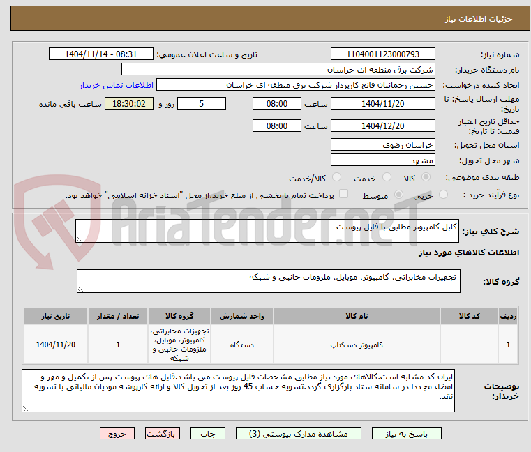Click the price validity date 1404/12/20 field
This screenshot has height=452, width=531.
(x=382, y=126)
